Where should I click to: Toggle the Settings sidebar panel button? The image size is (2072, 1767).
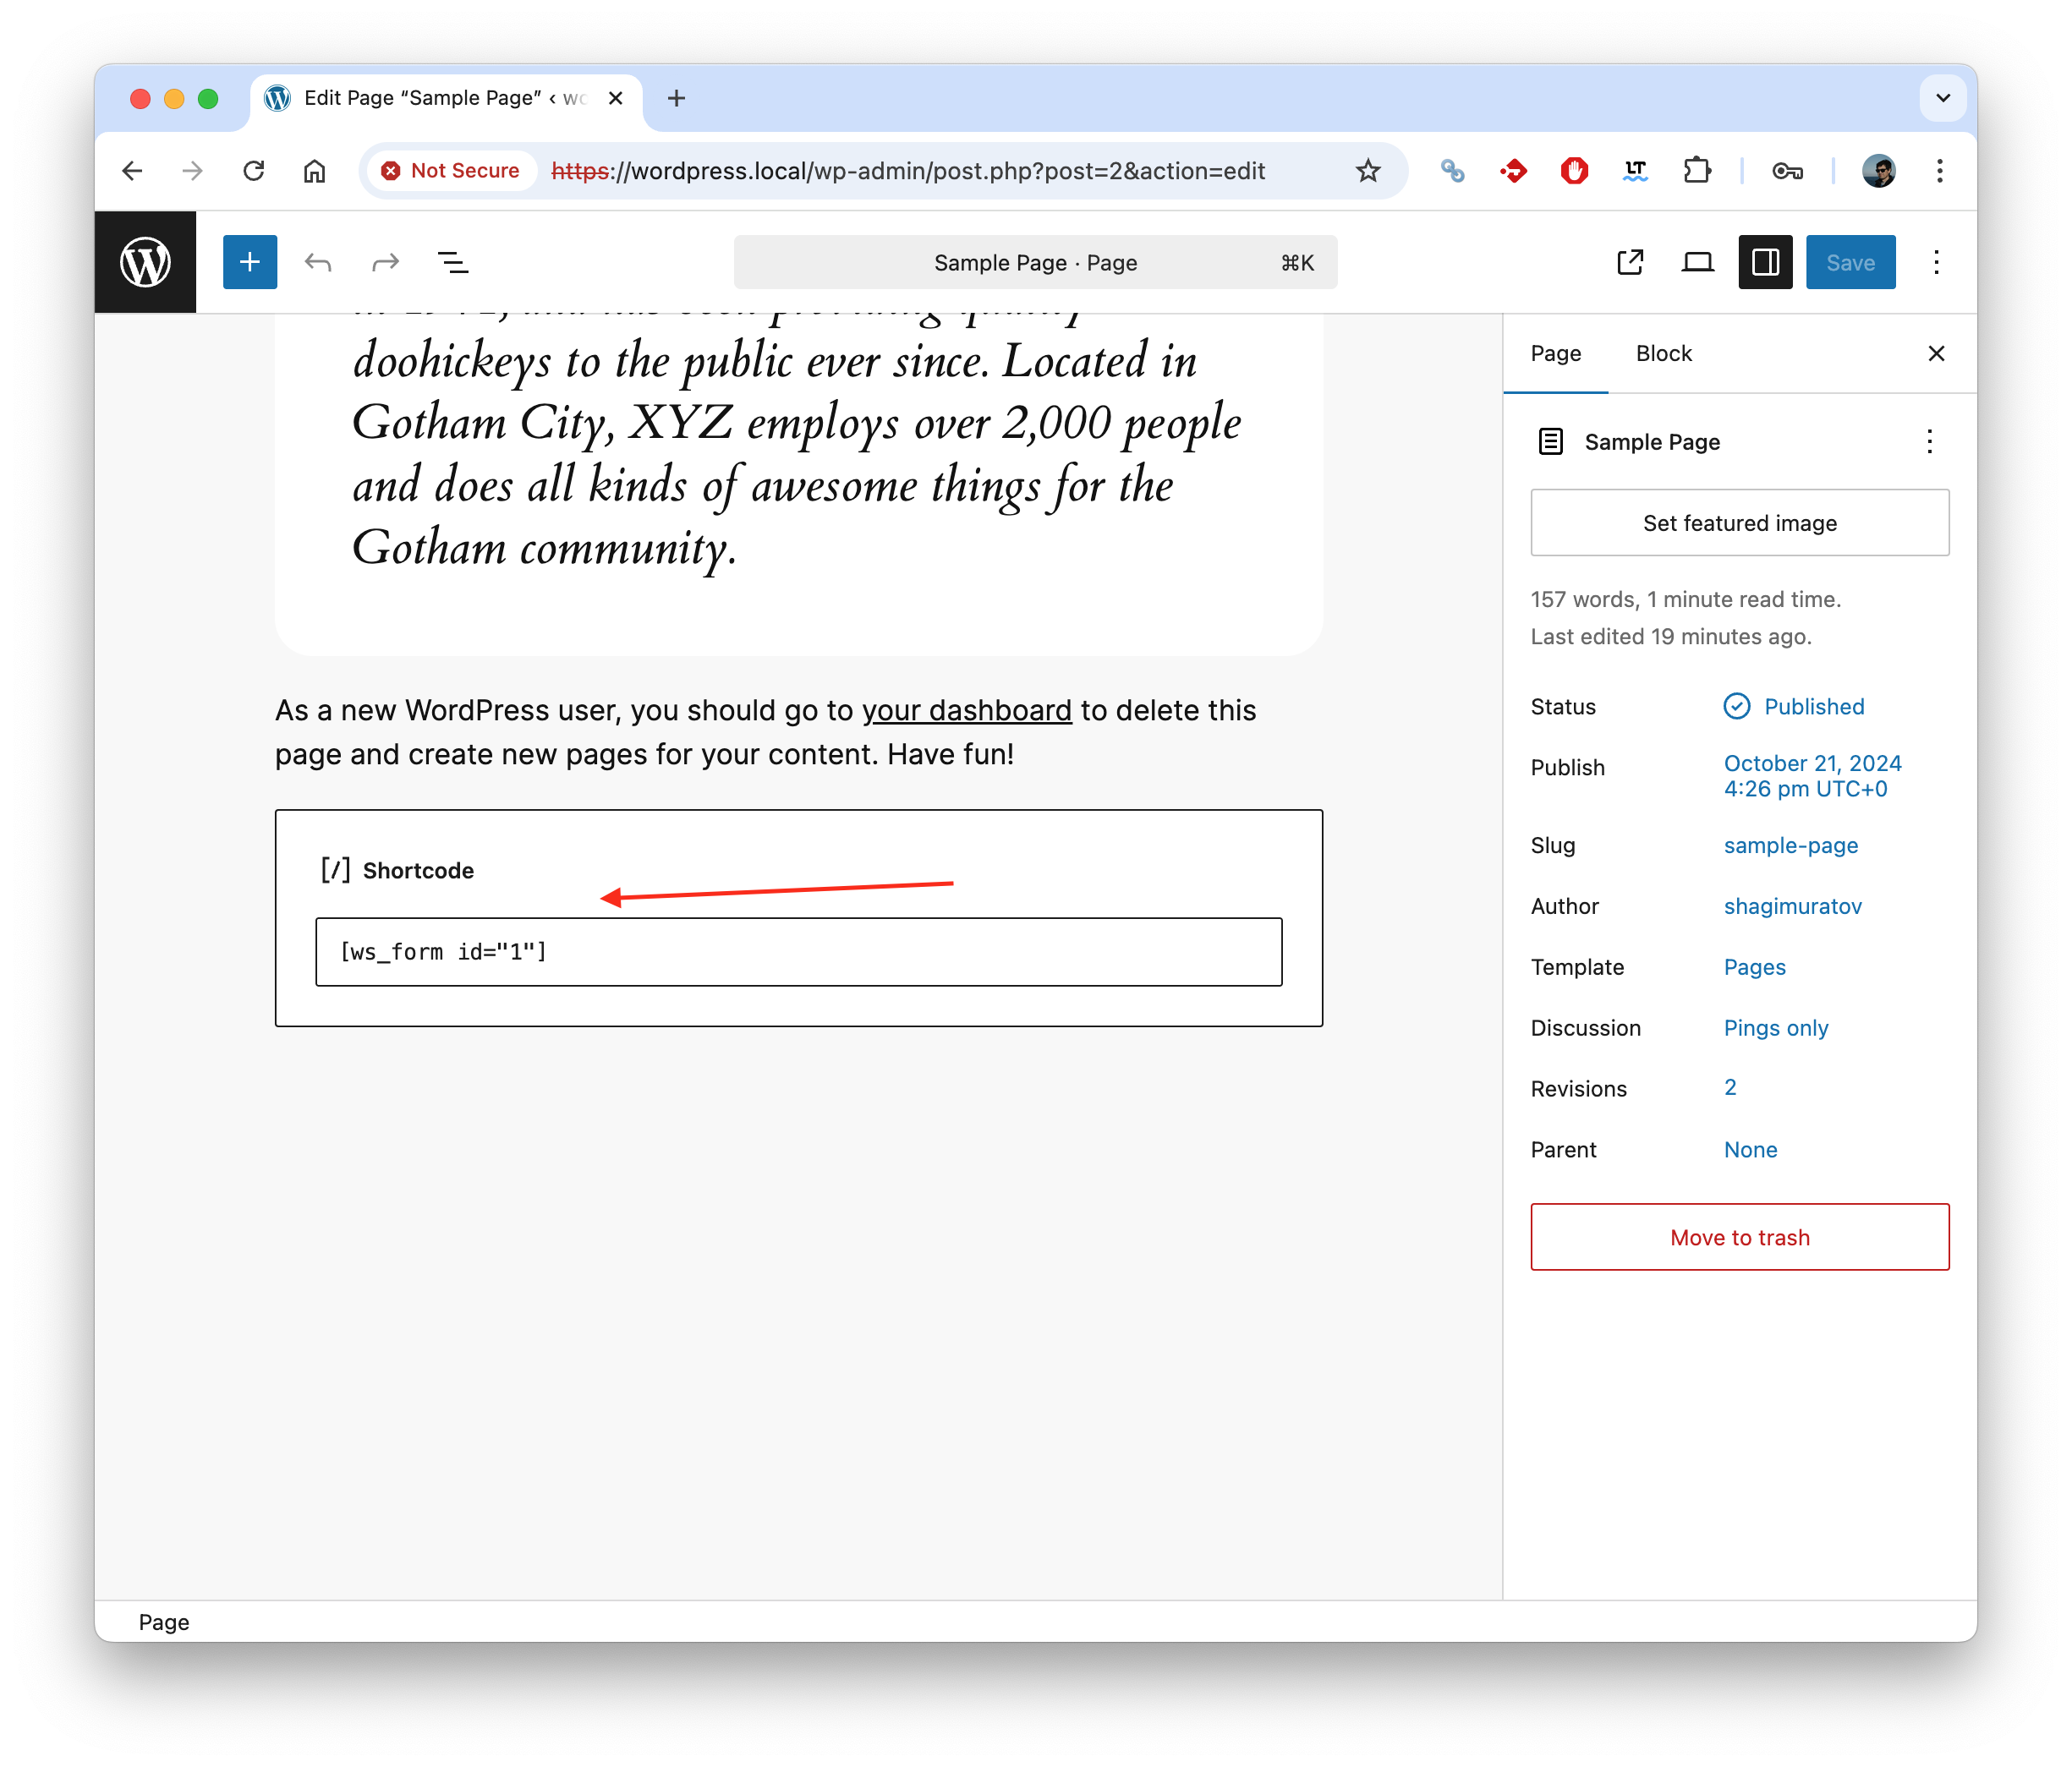point(1765,262)
